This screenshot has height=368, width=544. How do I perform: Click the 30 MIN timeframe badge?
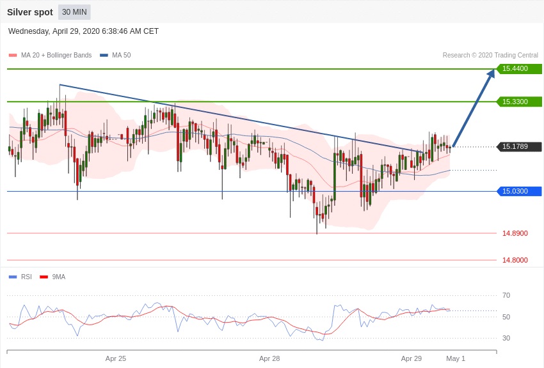point(74,12)
